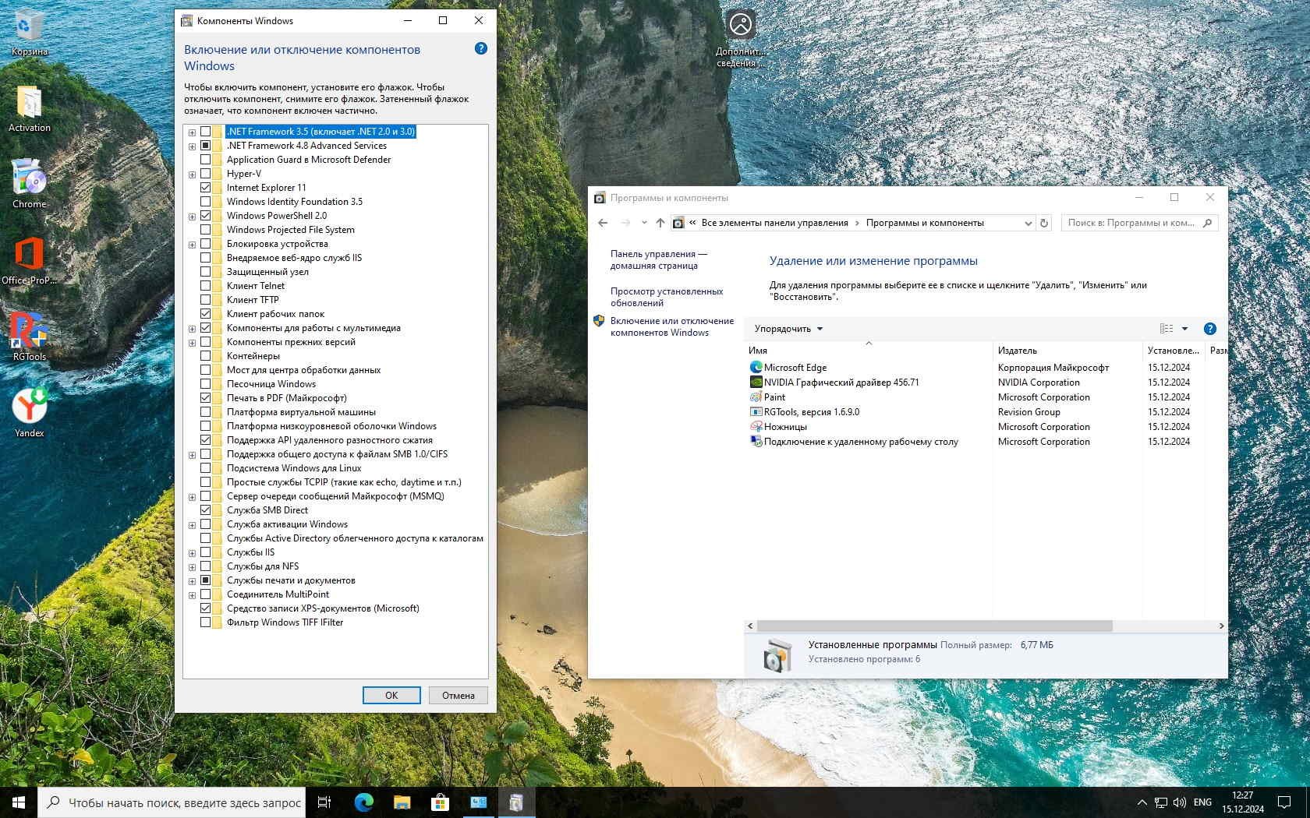Click the Task View taskbar icon

324,802
